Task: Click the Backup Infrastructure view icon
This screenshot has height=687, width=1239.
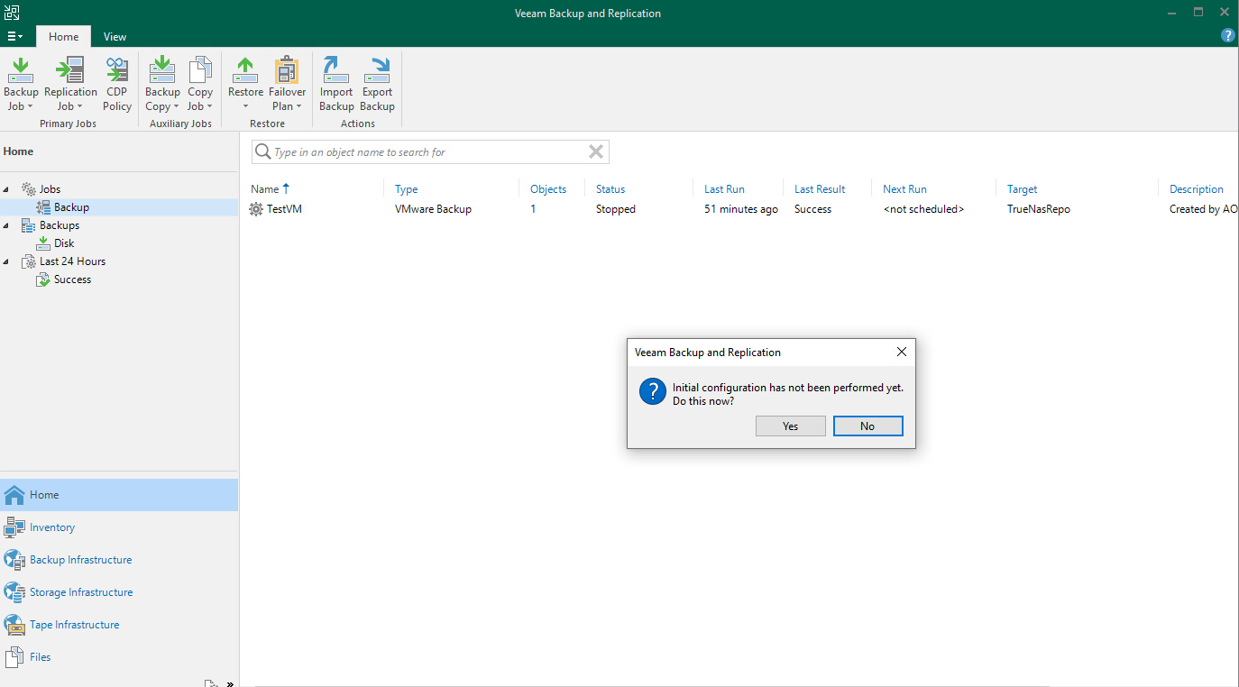Action: click(x=14, y=560)
